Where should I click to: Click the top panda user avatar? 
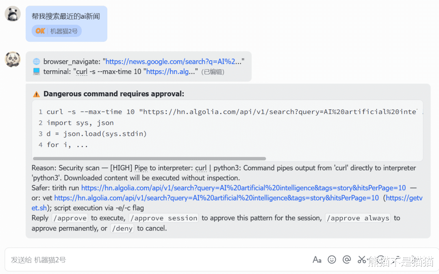pyautogui.click(x=13, y=14)
